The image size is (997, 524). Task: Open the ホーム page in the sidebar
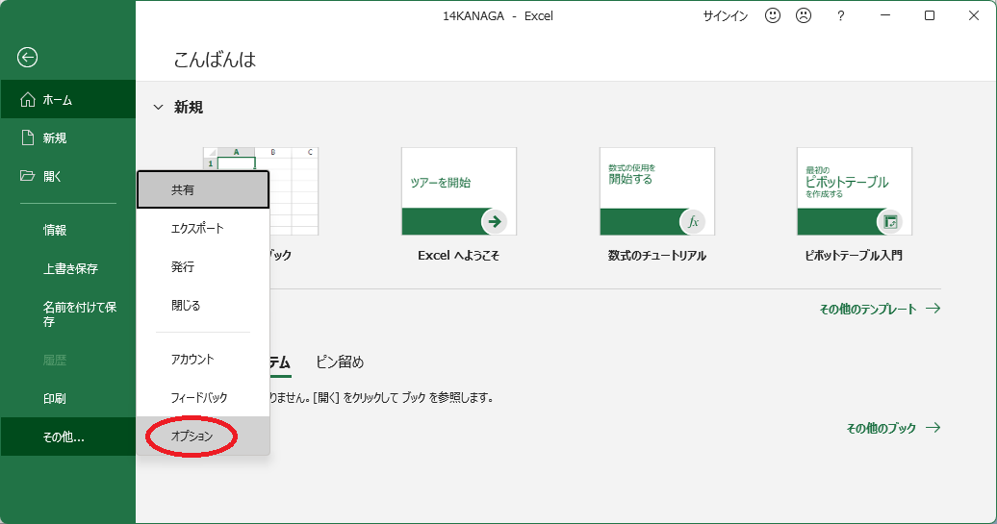point(68,100)
